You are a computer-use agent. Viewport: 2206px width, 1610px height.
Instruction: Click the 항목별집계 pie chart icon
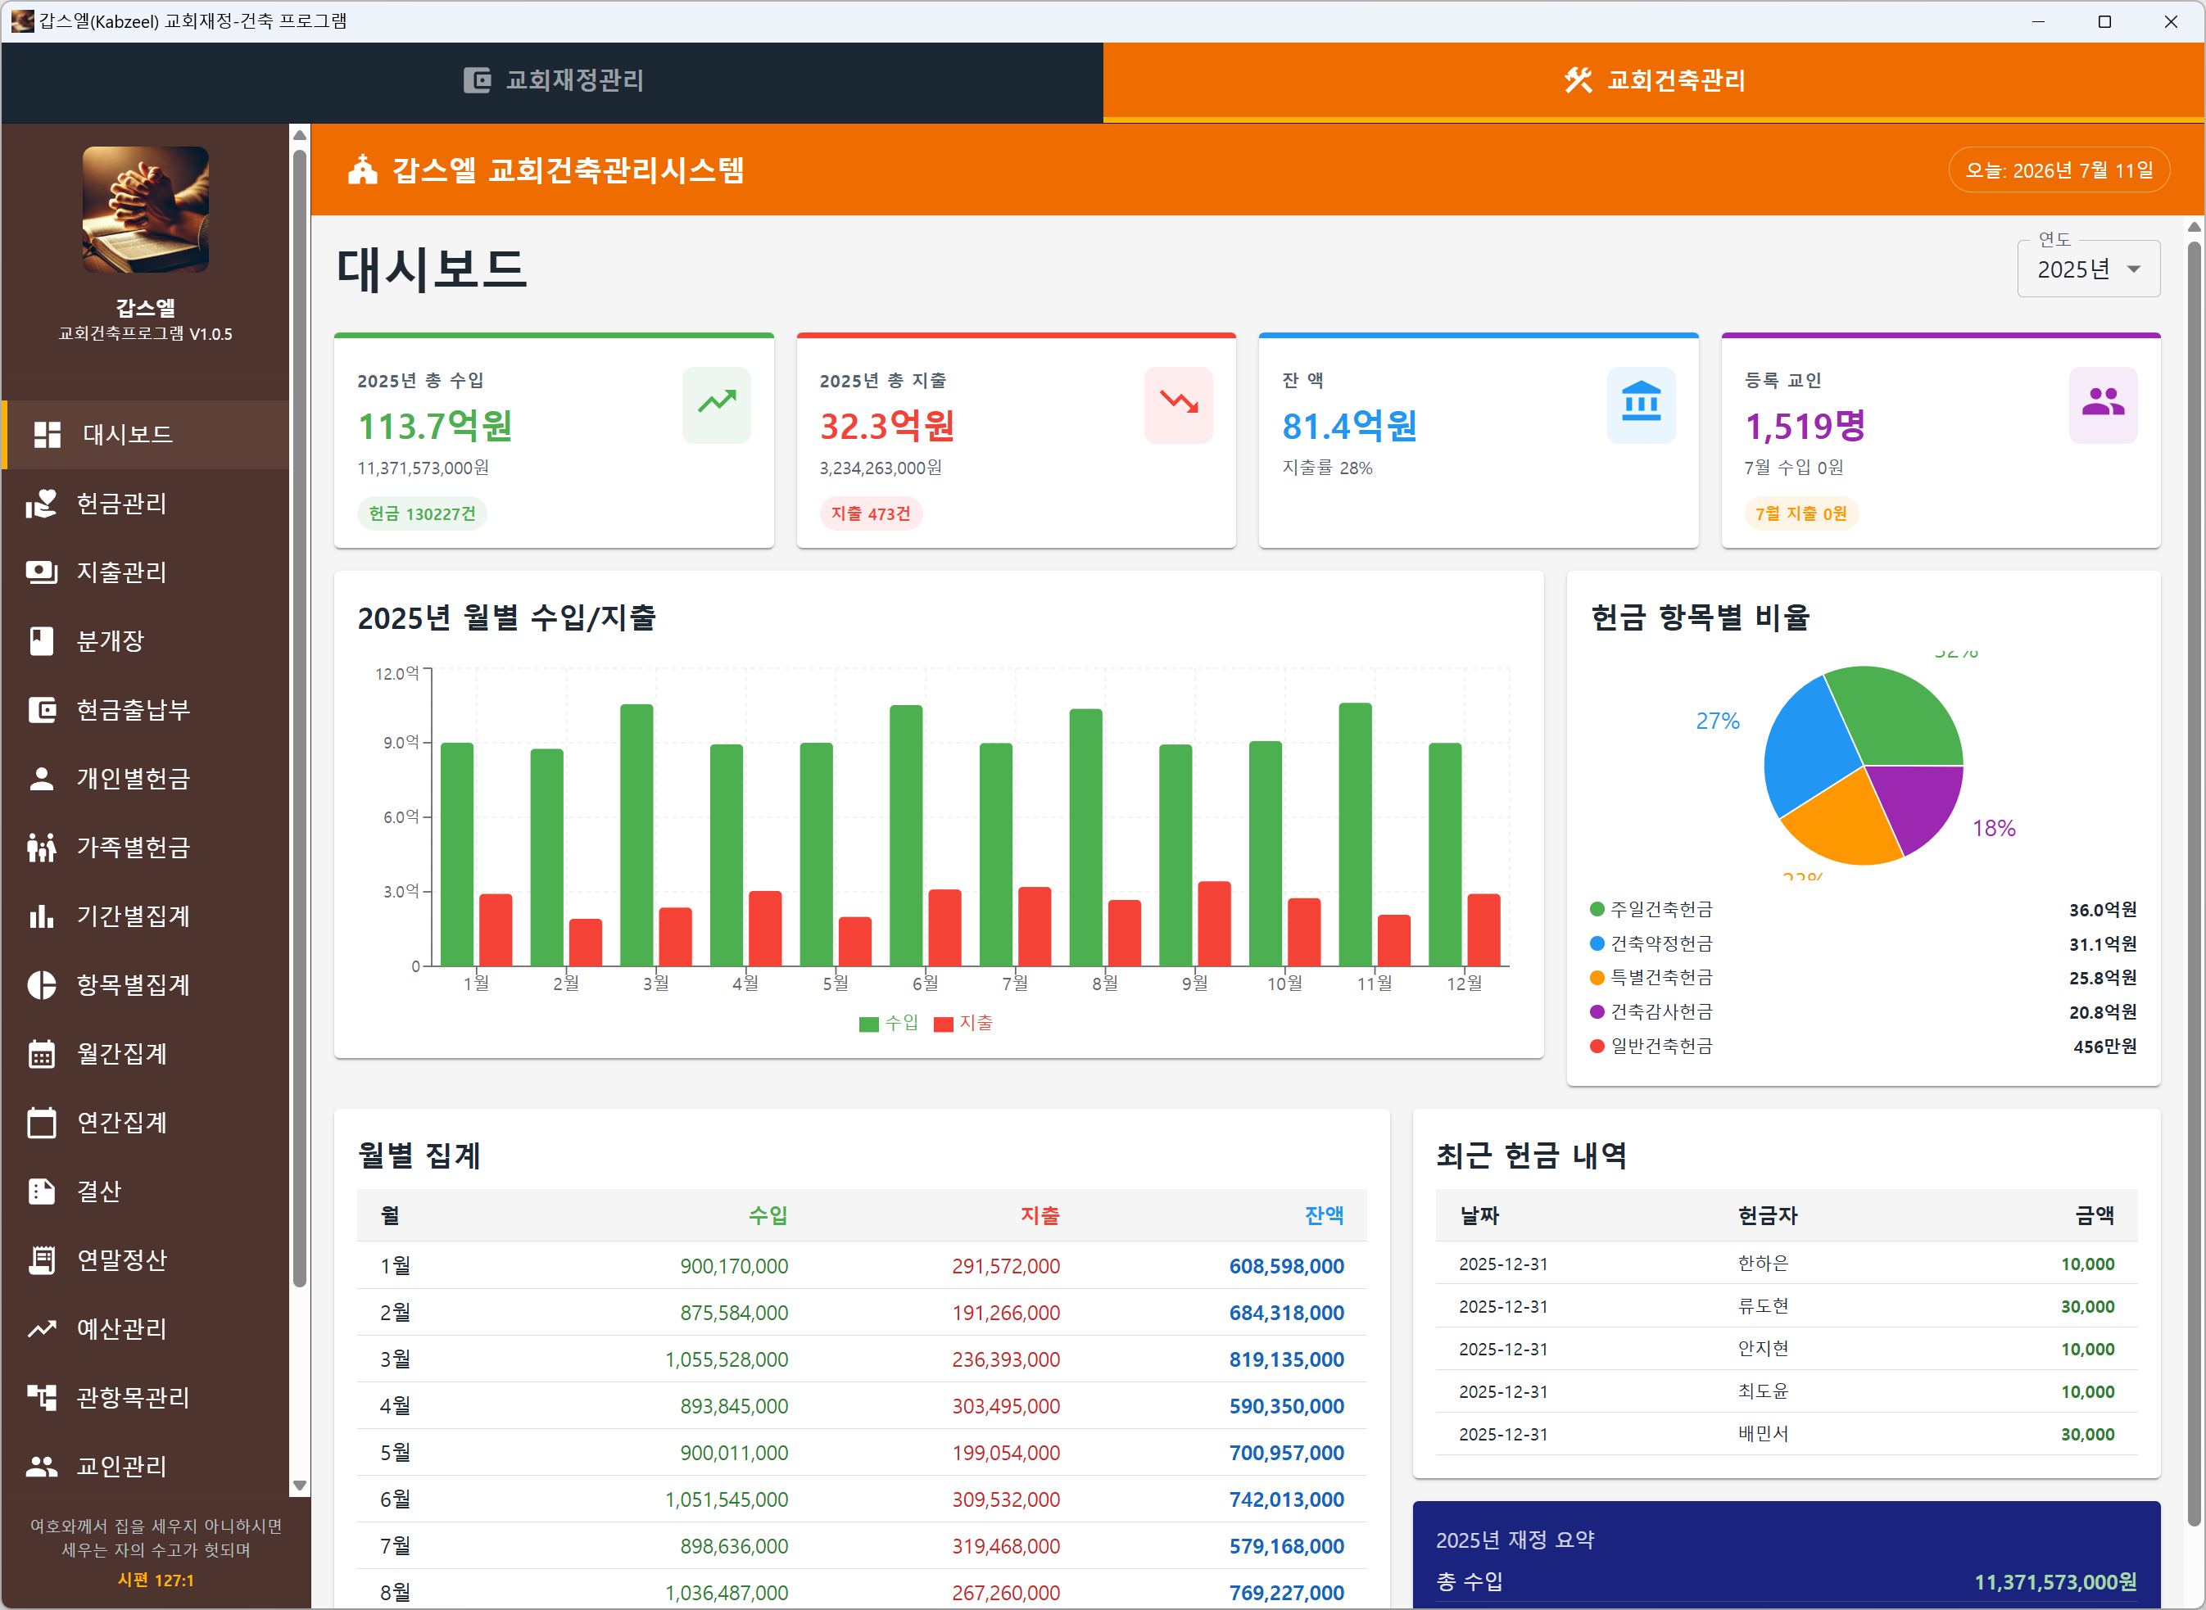pos(41,985)
